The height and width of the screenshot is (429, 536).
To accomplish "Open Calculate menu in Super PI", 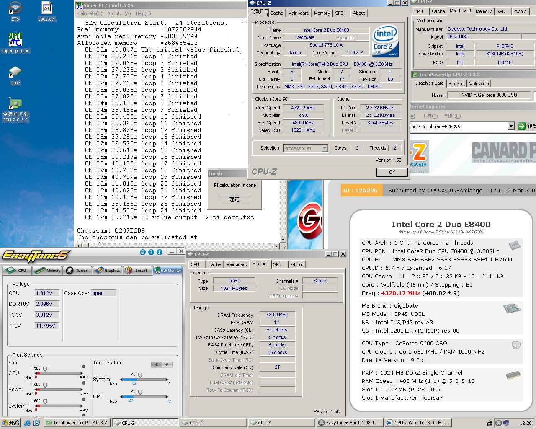I will [90, 13].
